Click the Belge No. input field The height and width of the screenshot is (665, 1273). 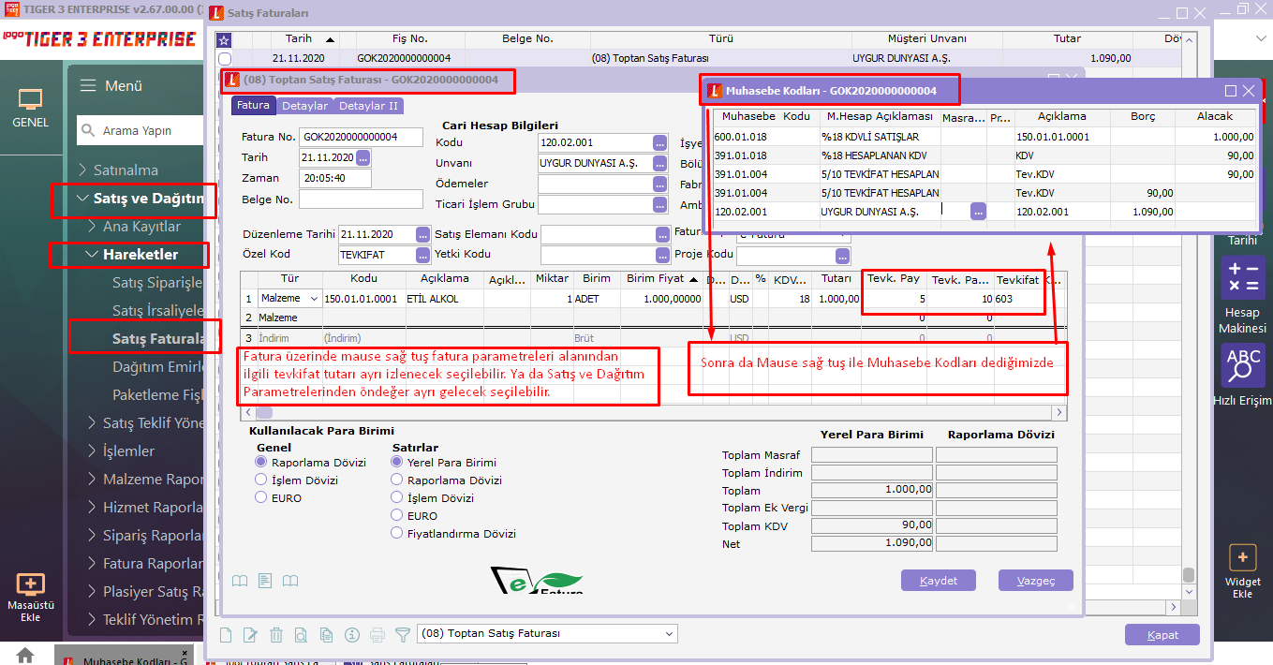coord(363,199)
